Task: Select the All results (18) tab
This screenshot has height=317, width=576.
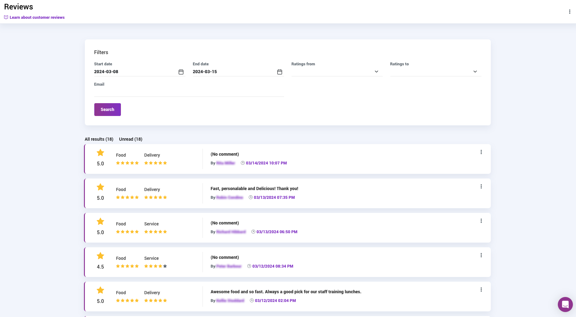Action: (99, 139)
